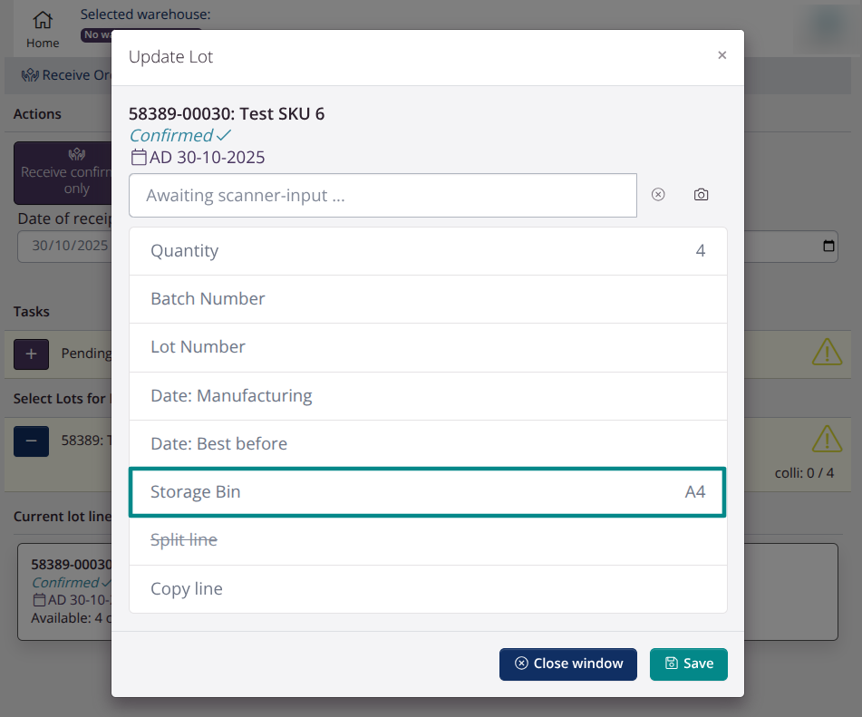Click the warning triangle on Pending task

[827, 352]
